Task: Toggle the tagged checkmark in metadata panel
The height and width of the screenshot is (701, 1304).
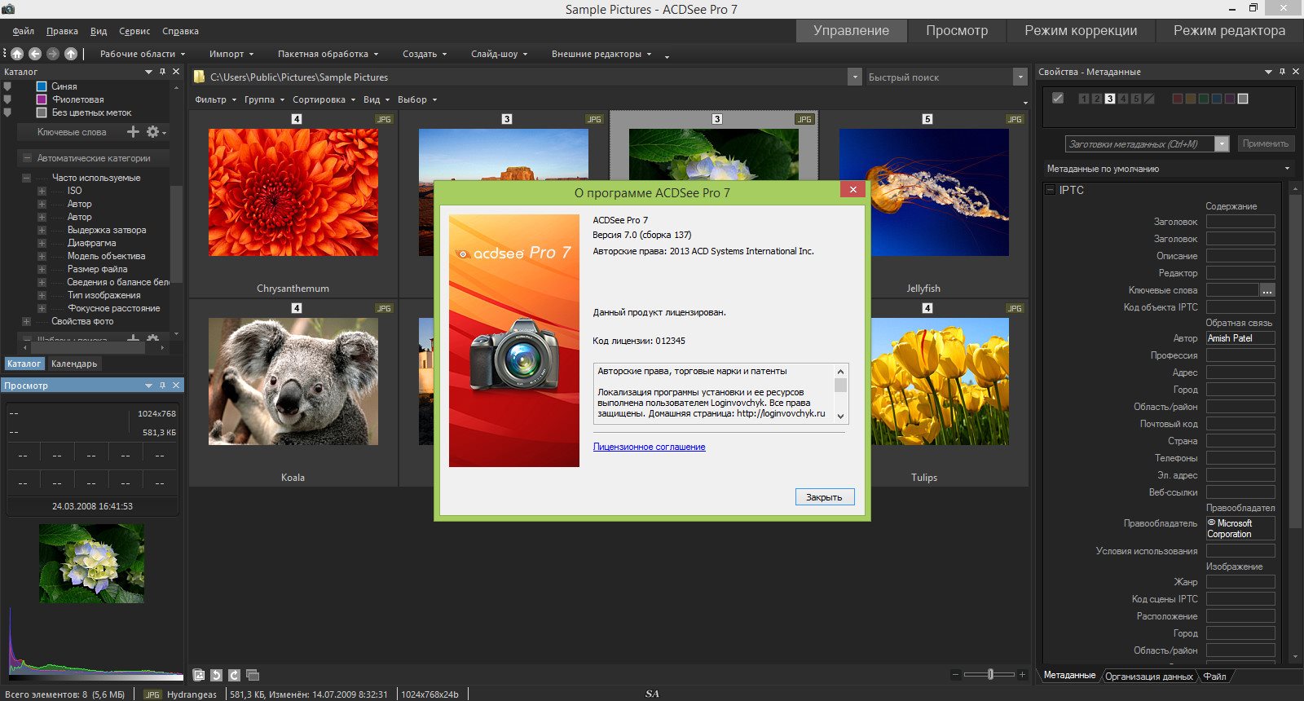Action: click(1058, 98)
